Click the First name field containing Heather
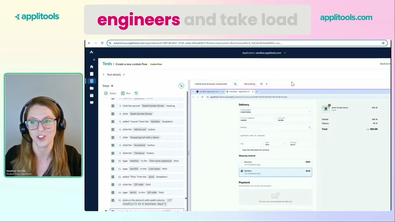This screenshot has width=395, height=222. [x=256, y=119]
